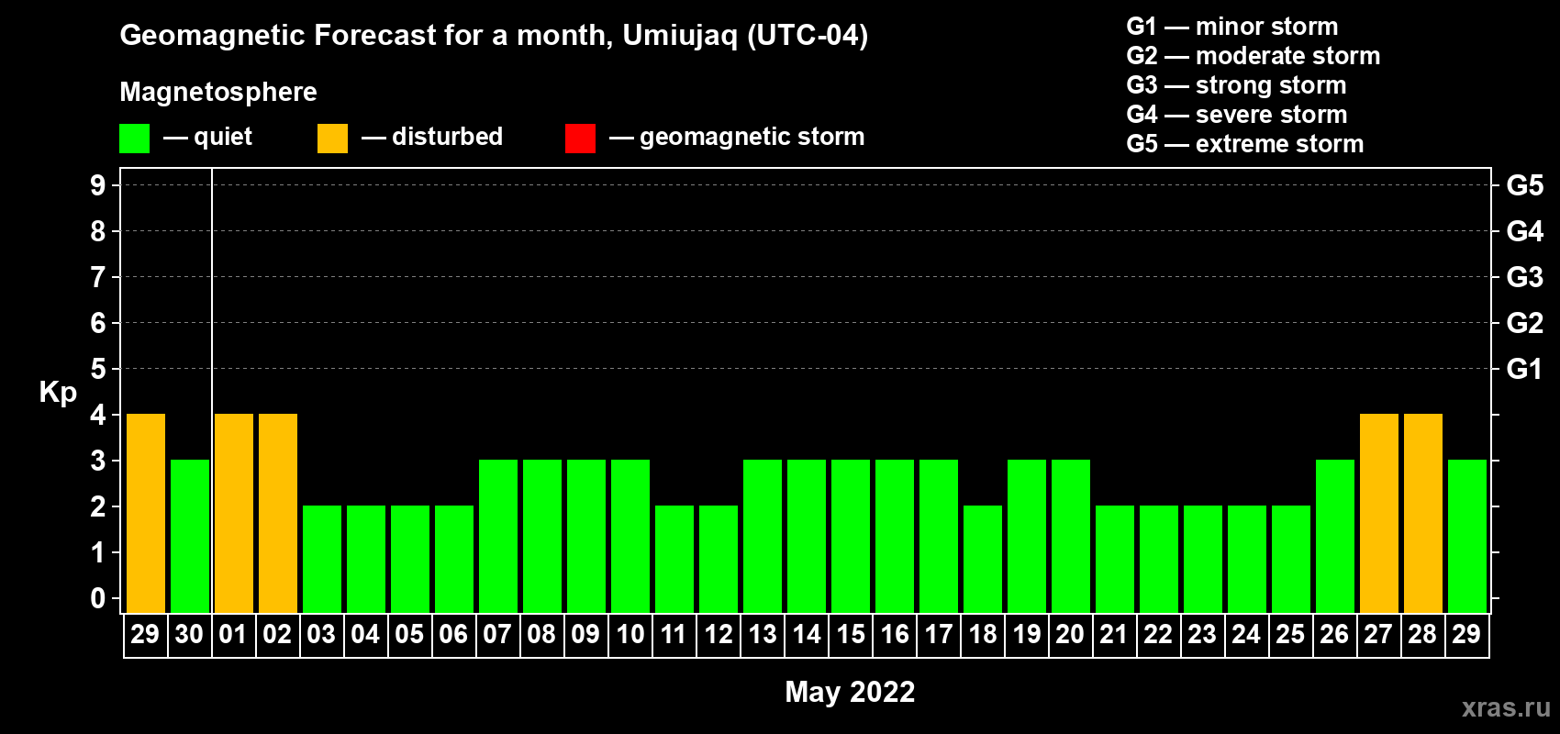Click the green bar for May 23

[x=1203, y=559]
